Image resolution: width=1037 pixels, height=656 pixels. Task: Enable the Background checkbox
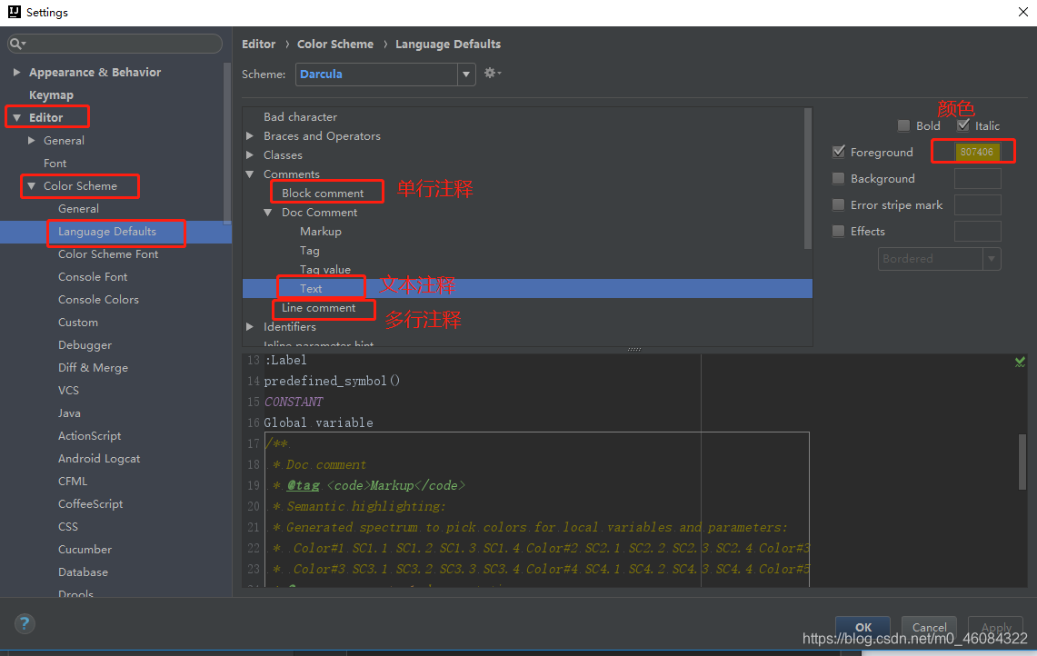(x=839, y=179)
